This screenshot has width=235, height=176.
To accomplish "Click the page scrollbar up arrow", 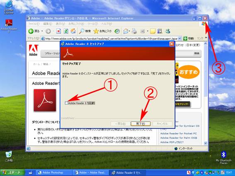I will coord(205,44).
